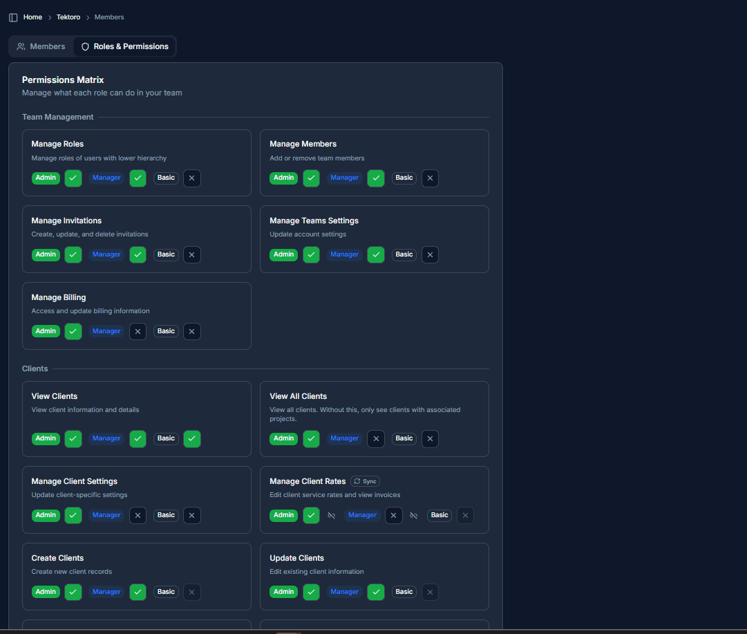Enable Manager access for View All Clients
This screenshot has height=634, width=747.
pos(376,439)
